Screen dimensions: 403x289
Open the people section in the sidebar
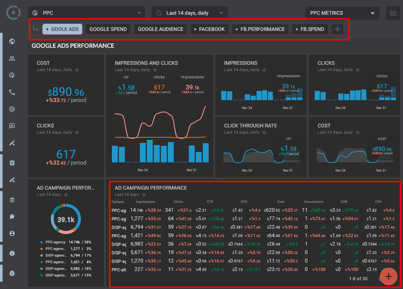12,59
